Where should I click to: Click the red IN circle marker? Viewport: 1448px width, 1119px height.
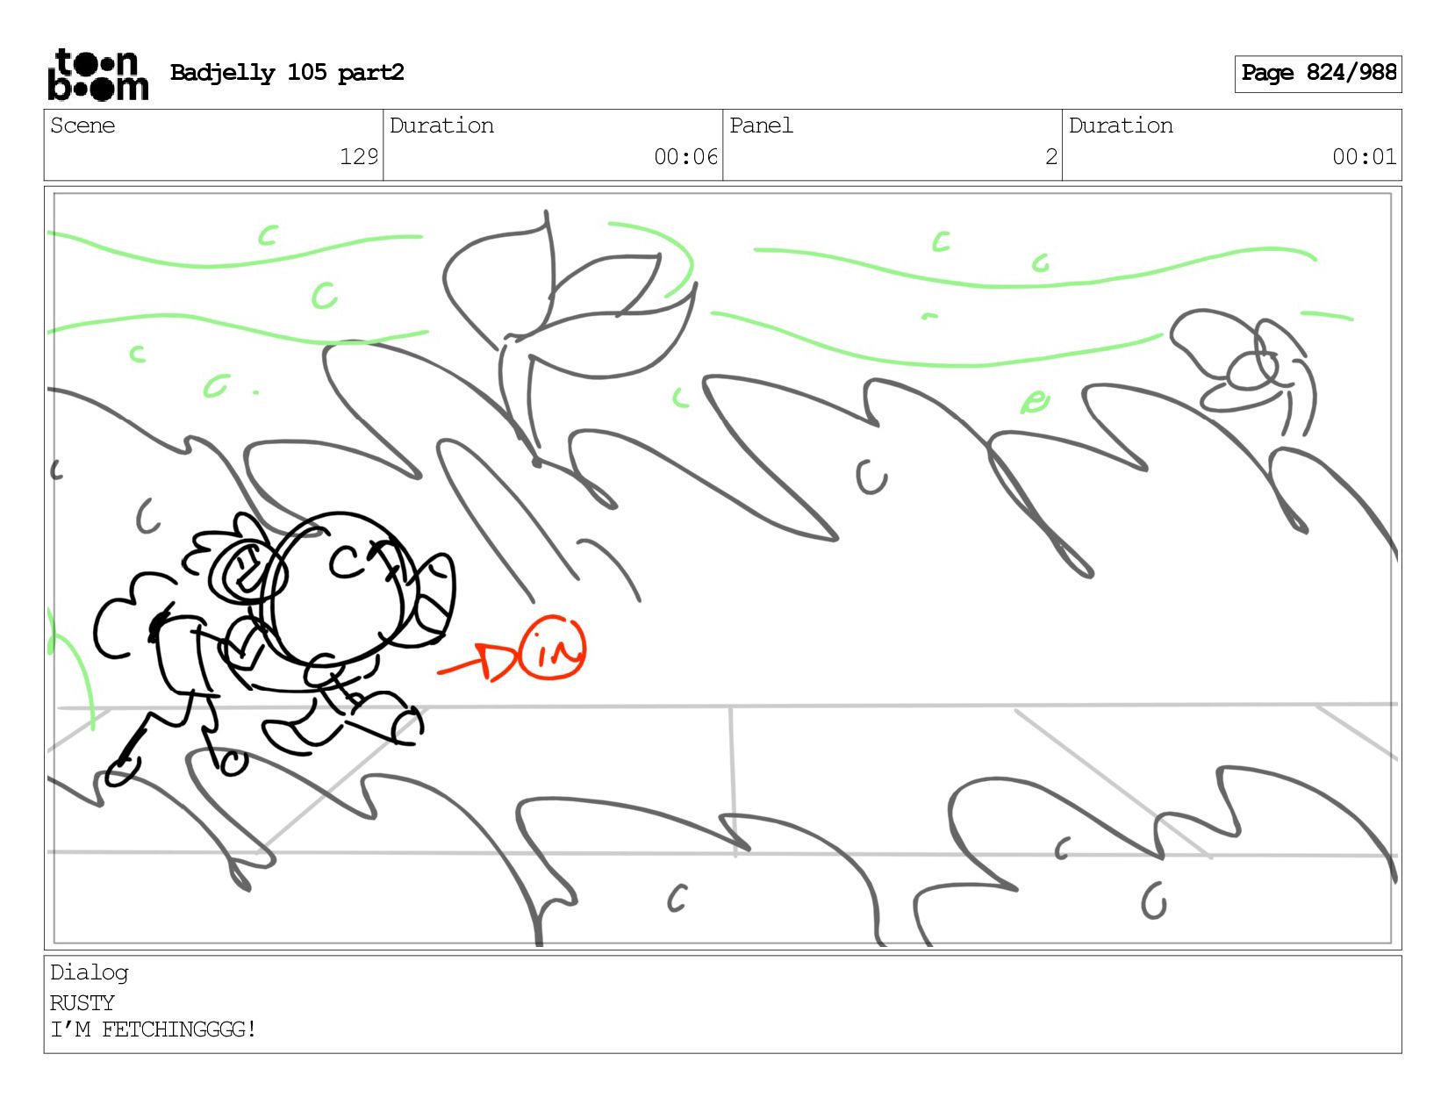point(552,648)
